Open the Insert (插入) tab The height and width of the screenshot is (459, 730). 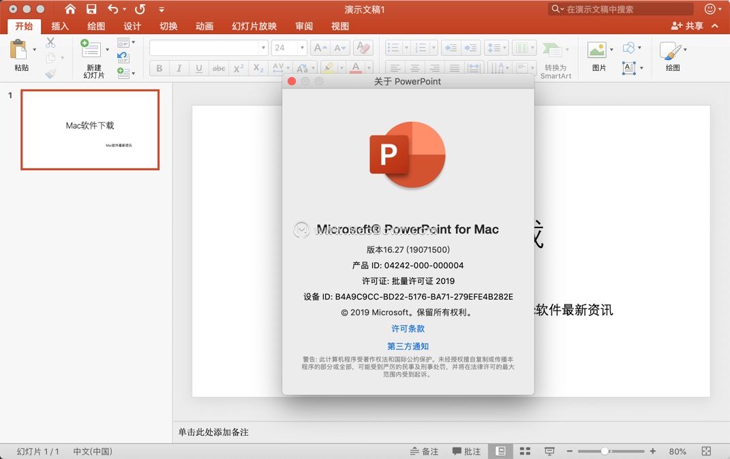point(59,26)
